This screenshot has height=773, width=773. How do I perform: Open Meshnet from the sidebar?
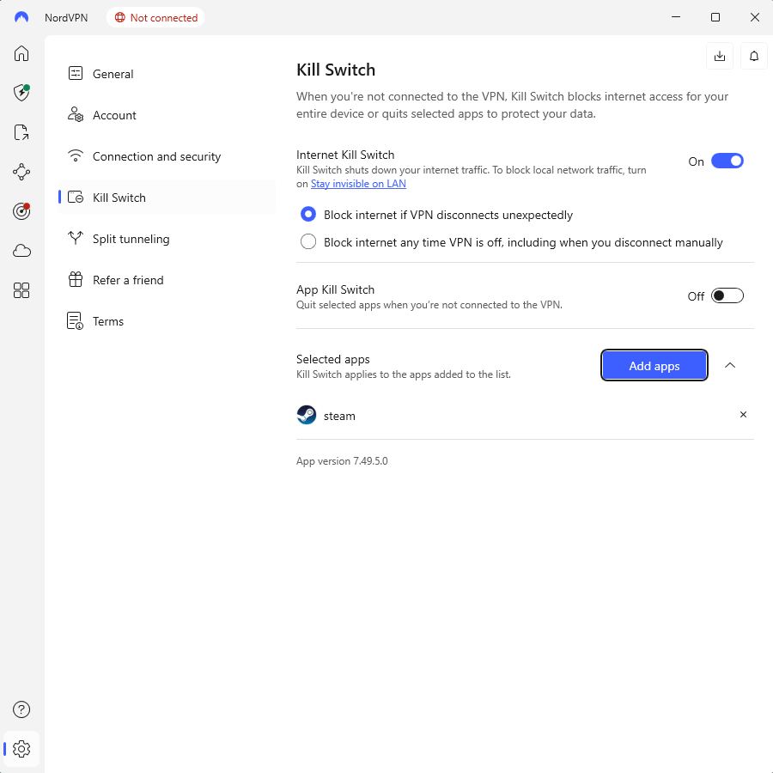21,172
